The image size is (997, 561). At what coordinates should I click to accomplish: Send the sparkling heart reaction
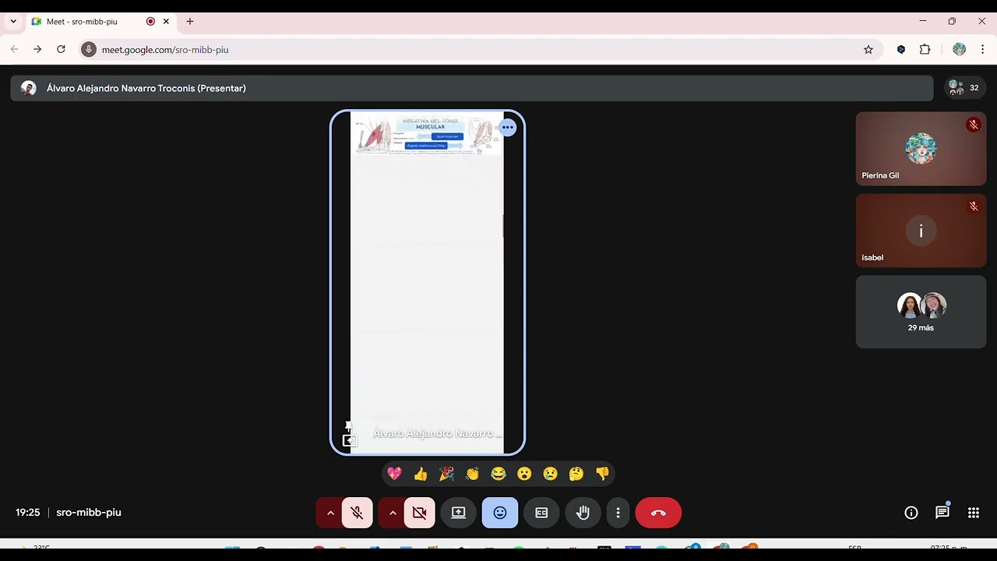[x=394, y=474]
